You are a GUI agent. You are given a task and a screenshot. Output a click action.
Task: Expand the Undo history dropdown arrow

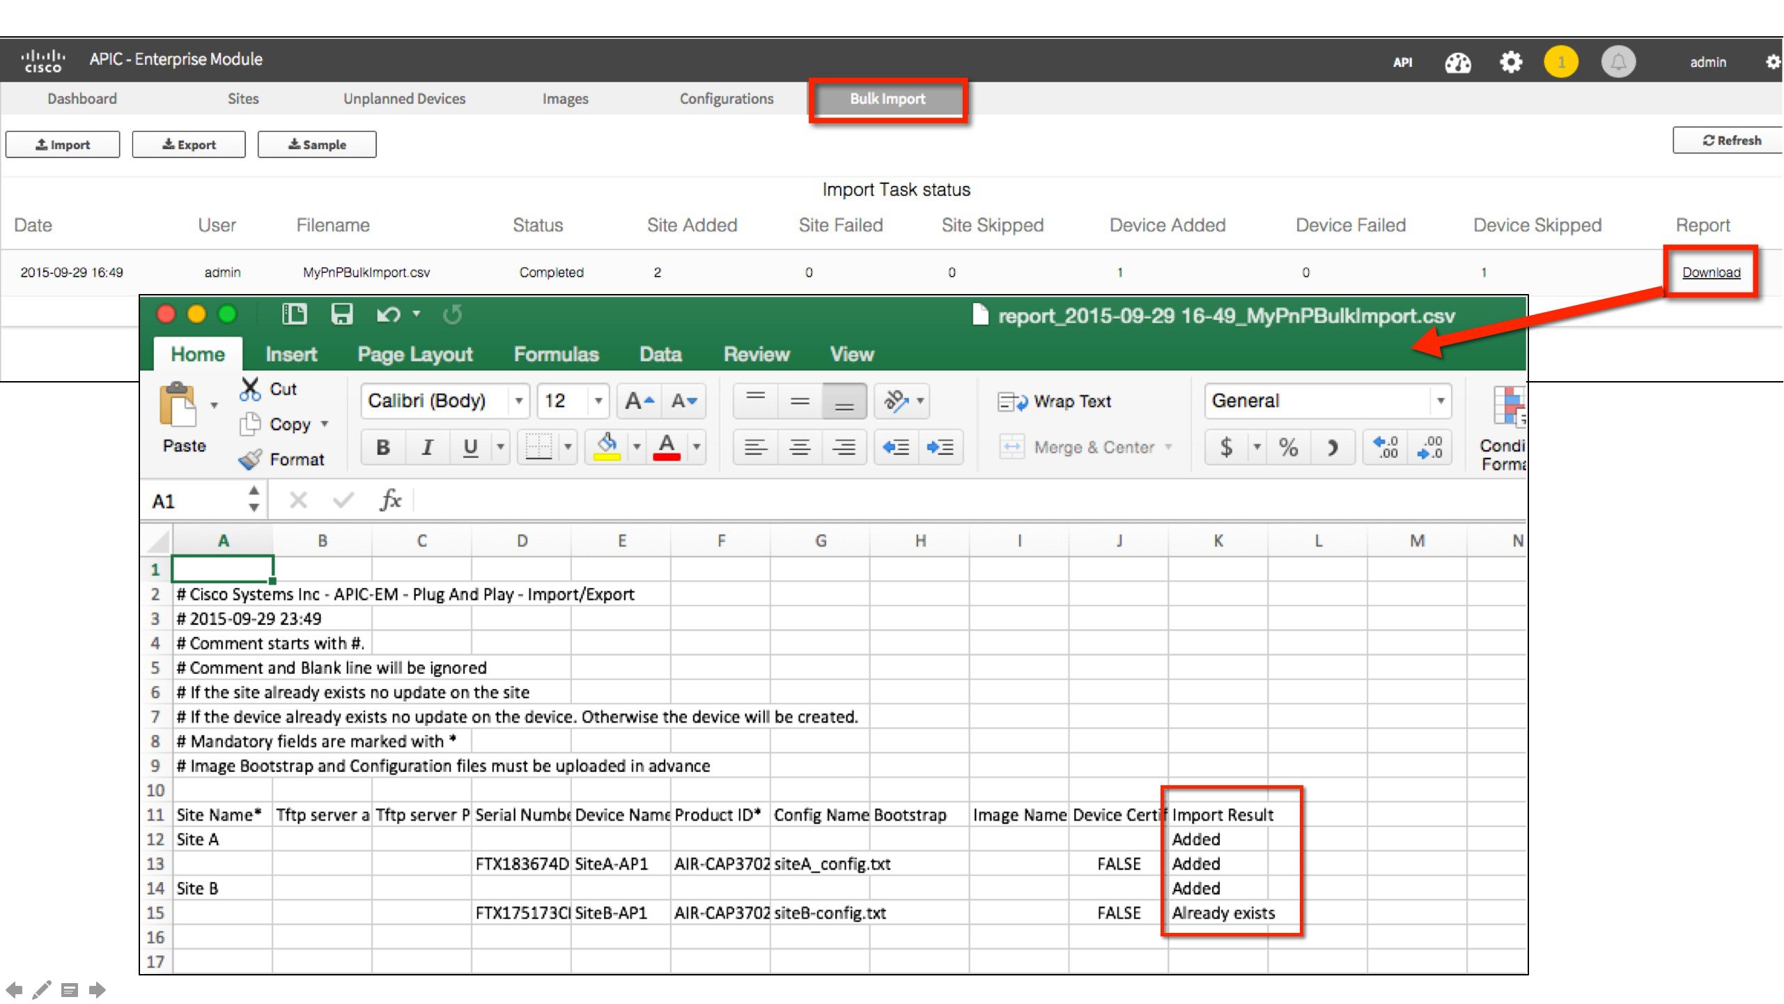[x=417, y=314]
